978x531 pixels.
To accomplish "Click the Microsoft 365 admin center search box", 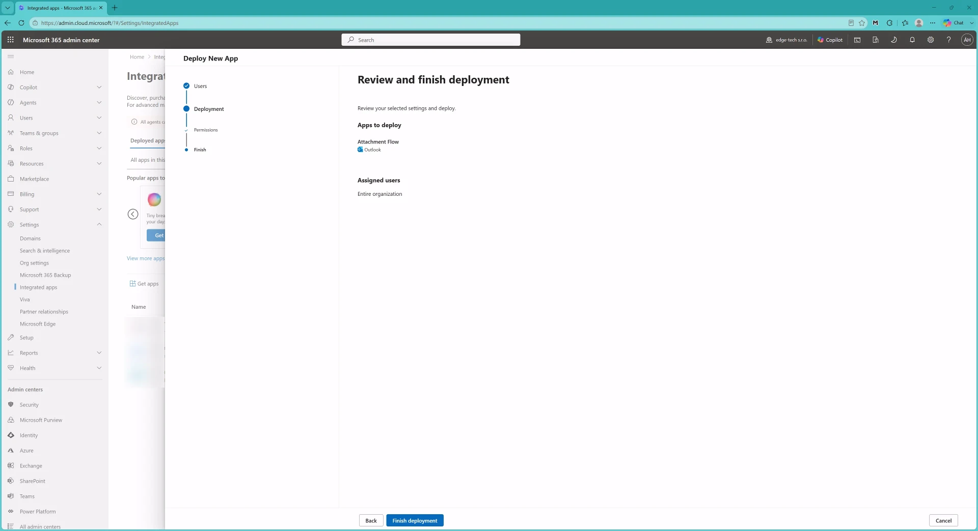I will coord(431,40).
